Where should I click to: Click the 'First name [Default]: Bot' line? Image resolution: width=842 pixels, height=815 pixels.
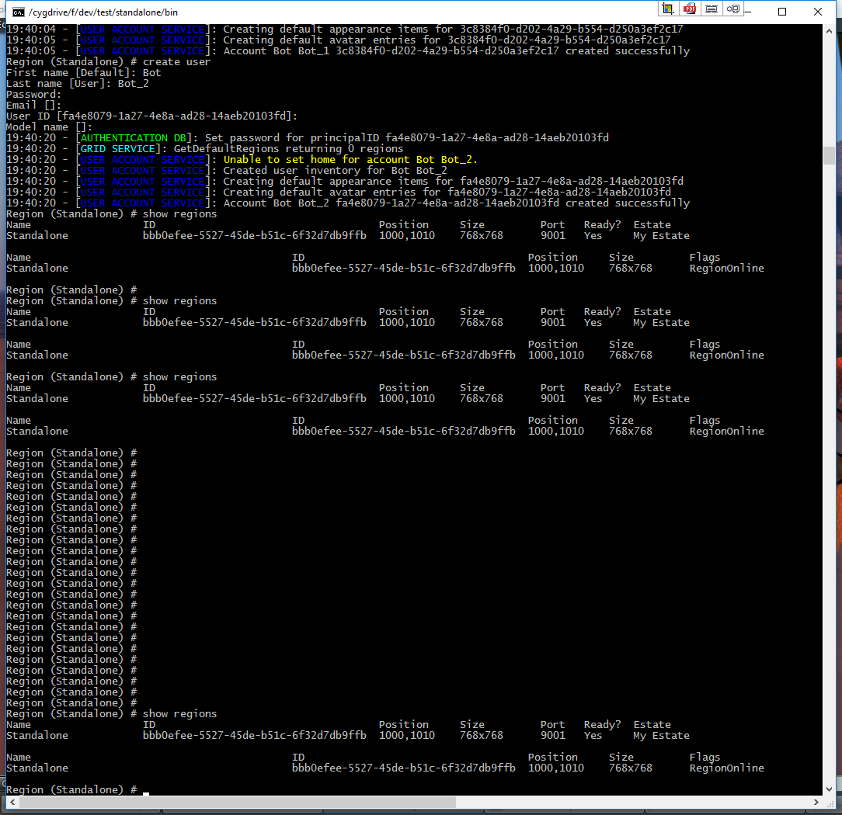(x=83, y=72)
